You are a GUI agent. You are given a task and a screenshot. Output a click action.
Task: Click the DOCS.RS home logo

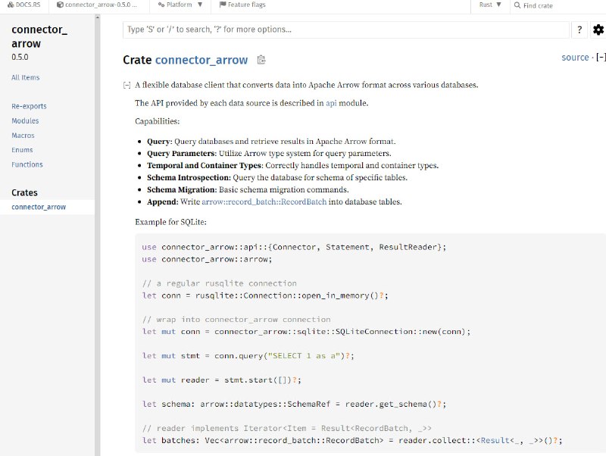[x=23, y=5]
